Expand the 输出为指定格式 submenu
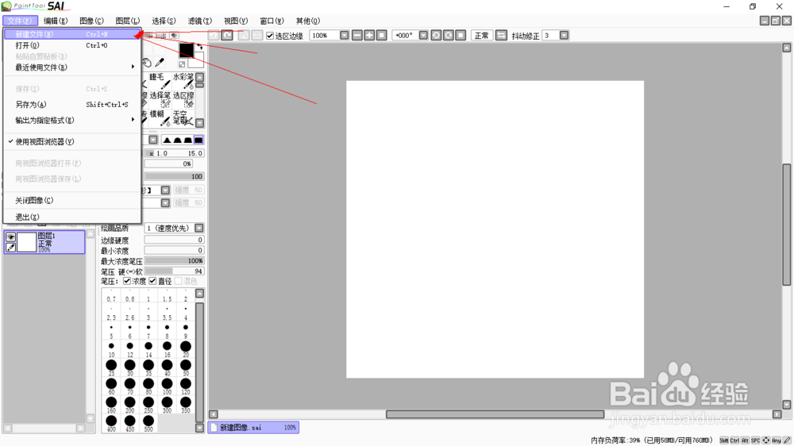 (x=72, y=121)
